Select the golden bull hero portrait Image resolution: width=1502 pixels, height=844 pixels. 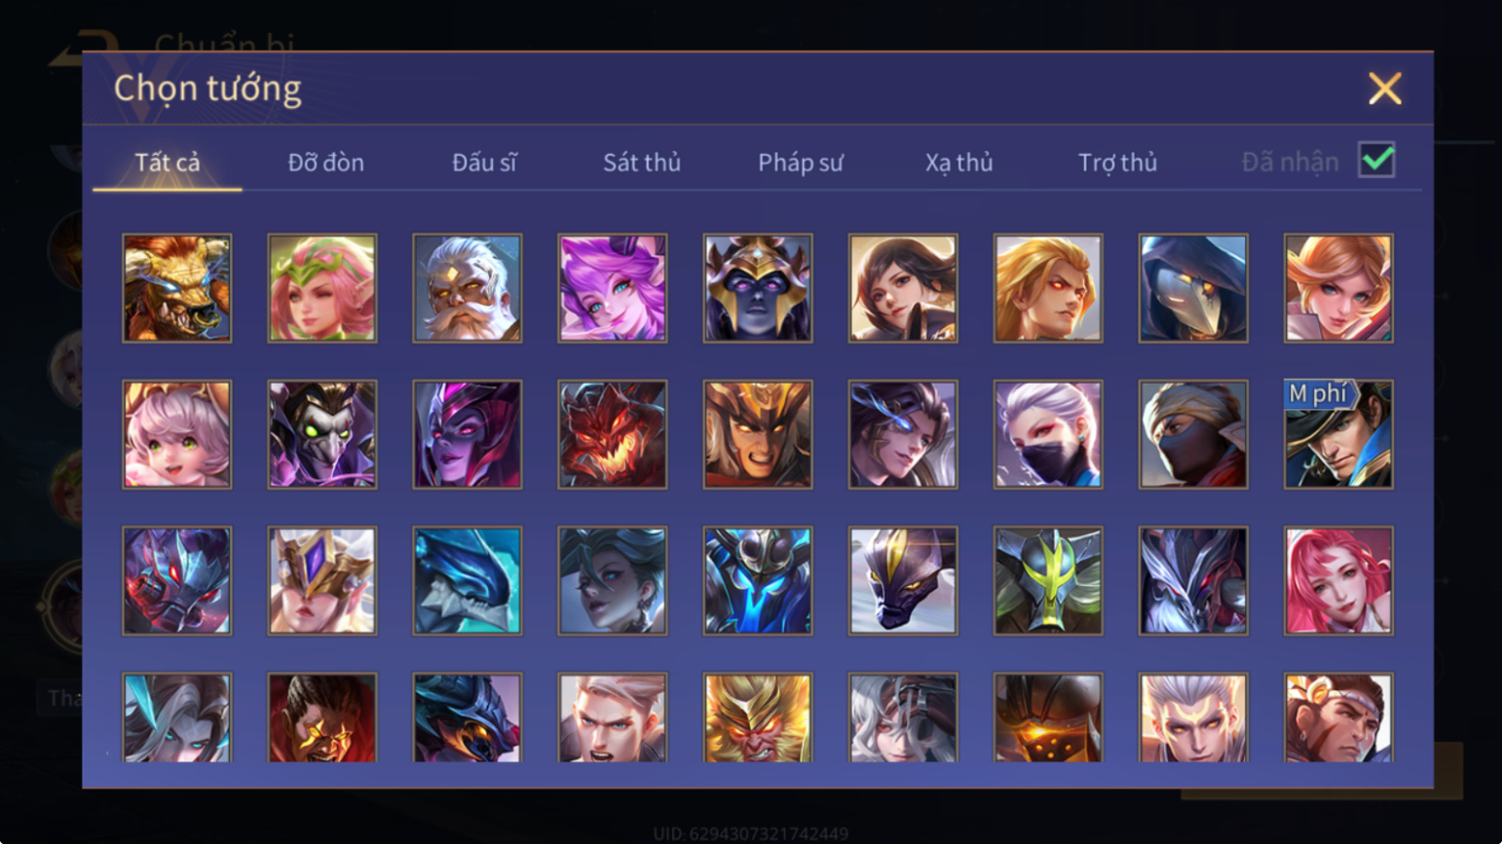coord(177,288)
